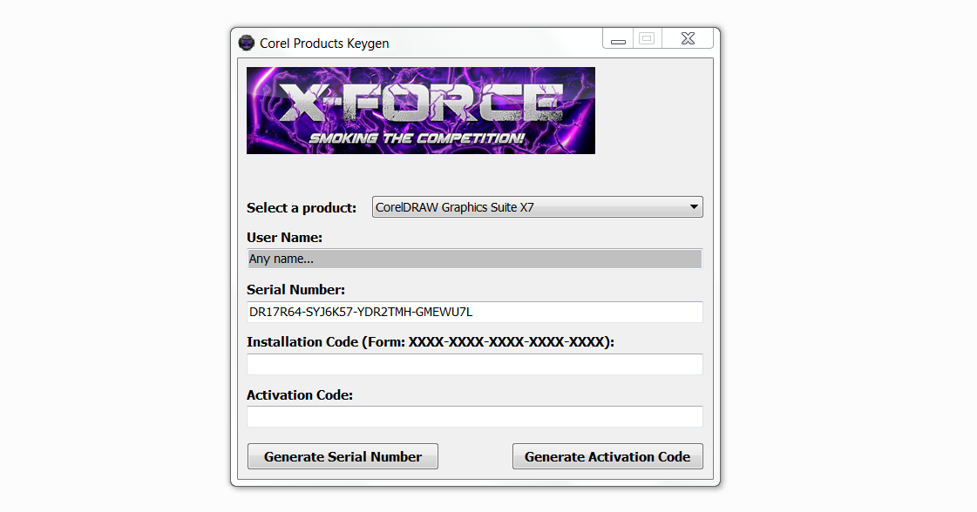This screenshot has height=512, width=977.
Task: Click the User Name input showing 'Any name...'
Action: click(x=474, y=258)
